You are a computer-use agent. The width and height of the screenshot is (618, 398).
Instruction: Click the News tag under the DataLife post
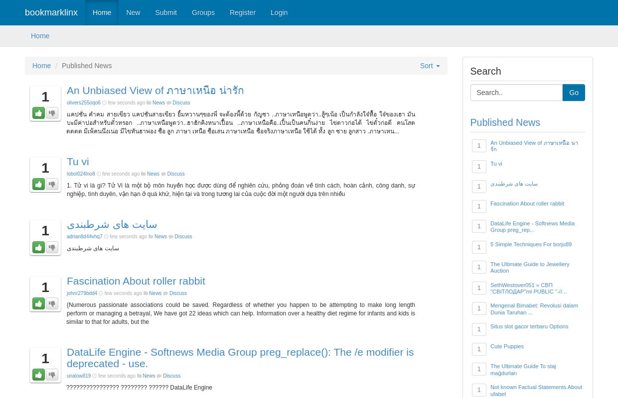(x=149, y=376)
